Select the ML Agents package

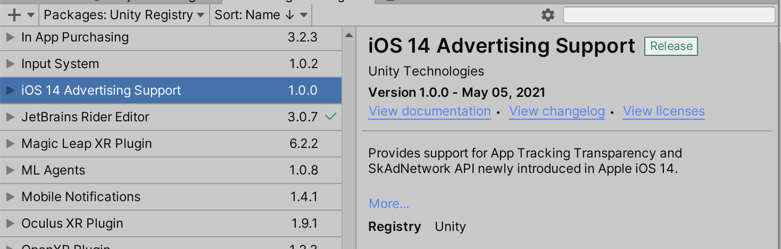tap(170, 170)
